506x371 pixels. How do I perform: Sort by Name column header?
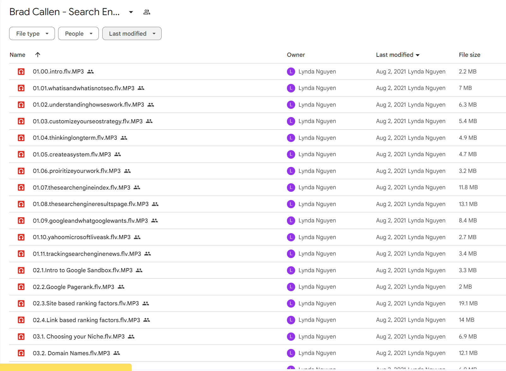click(x=18, y=55)
